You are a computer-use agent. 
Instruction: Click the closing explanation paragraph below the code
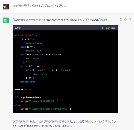coord(64,124)
